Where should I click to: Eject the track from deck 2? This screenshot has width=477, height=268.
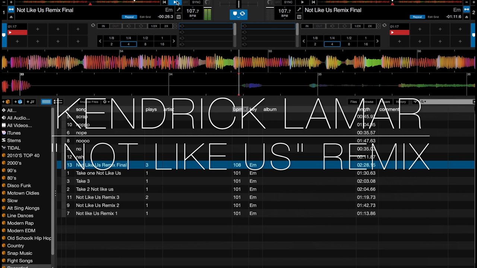466,17
